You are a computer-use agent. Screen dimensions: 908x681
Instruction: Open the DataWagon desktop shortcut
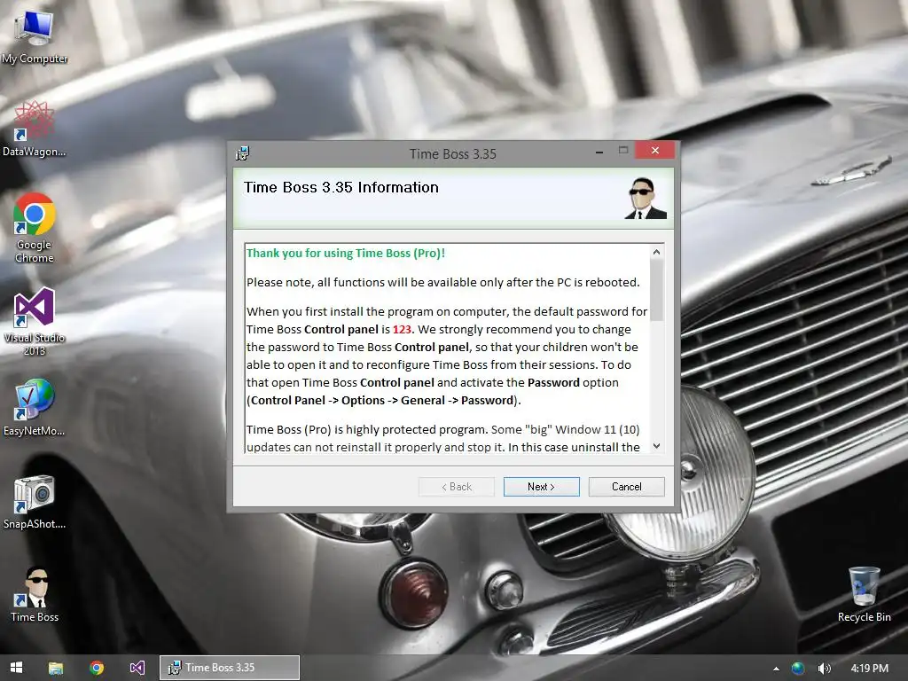[x=35, y=129]
